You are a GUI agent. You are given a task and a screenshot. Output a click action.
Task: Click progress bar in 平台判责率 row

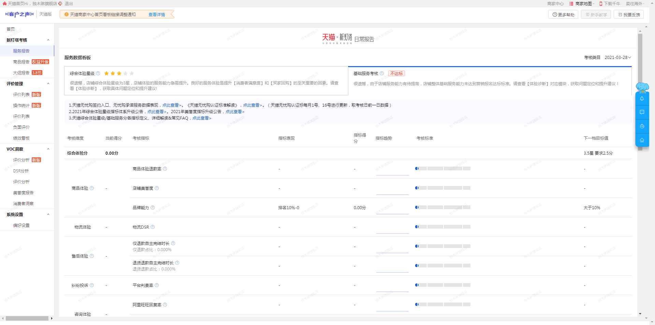[443, 285]
